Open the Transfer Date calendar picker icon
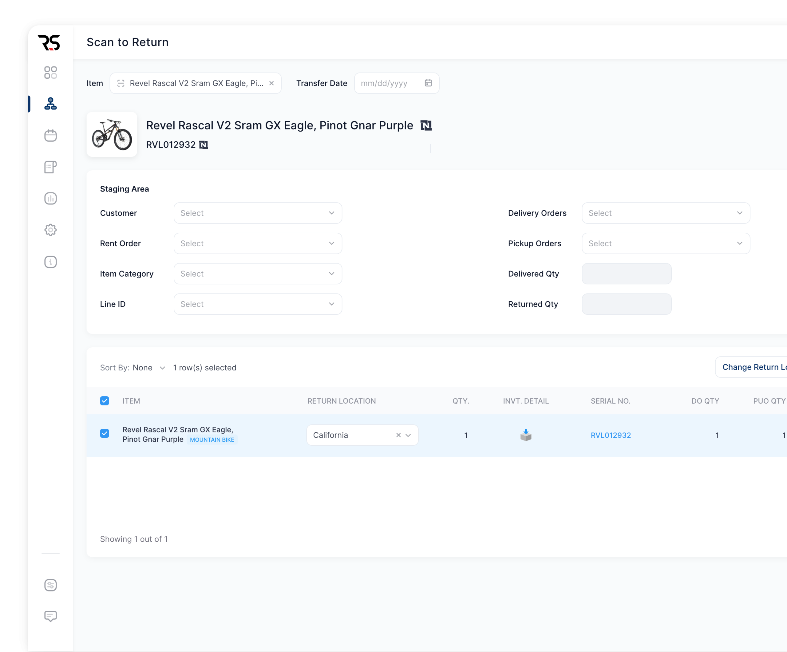Screen dimensions: 787x652 tap(428, 83)
